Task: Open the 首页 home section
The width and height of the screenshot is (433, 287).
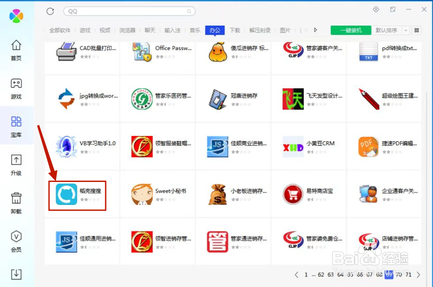Action: coord(16,50)
